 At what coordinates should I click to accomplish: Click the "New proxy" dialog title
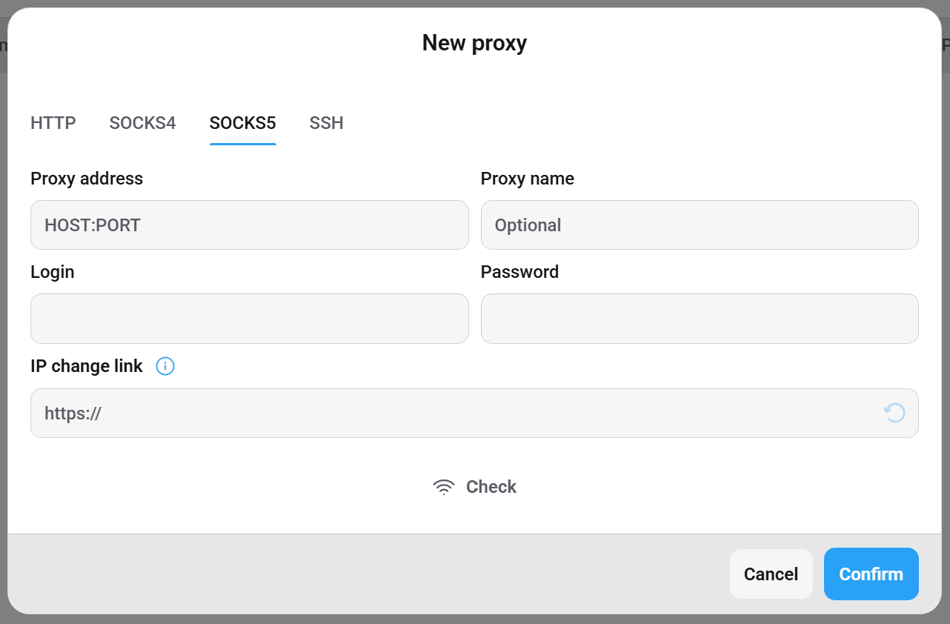coord(474,43)
